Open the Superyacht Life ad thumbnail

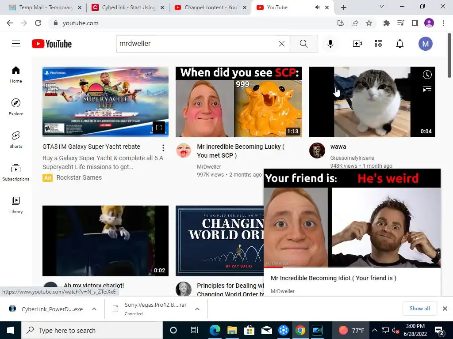click(105, 102)
